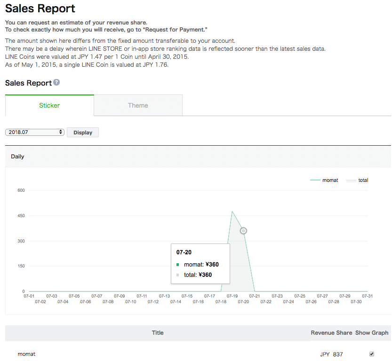Toggle the momat Show Graph checkbox
Viewport: 392px width, 361px height.
point(372,354)
